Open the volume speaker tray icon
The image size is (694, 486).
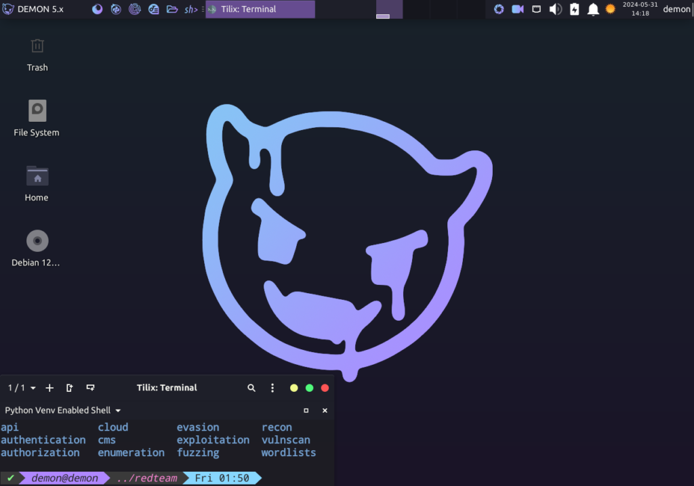[556, 9]
